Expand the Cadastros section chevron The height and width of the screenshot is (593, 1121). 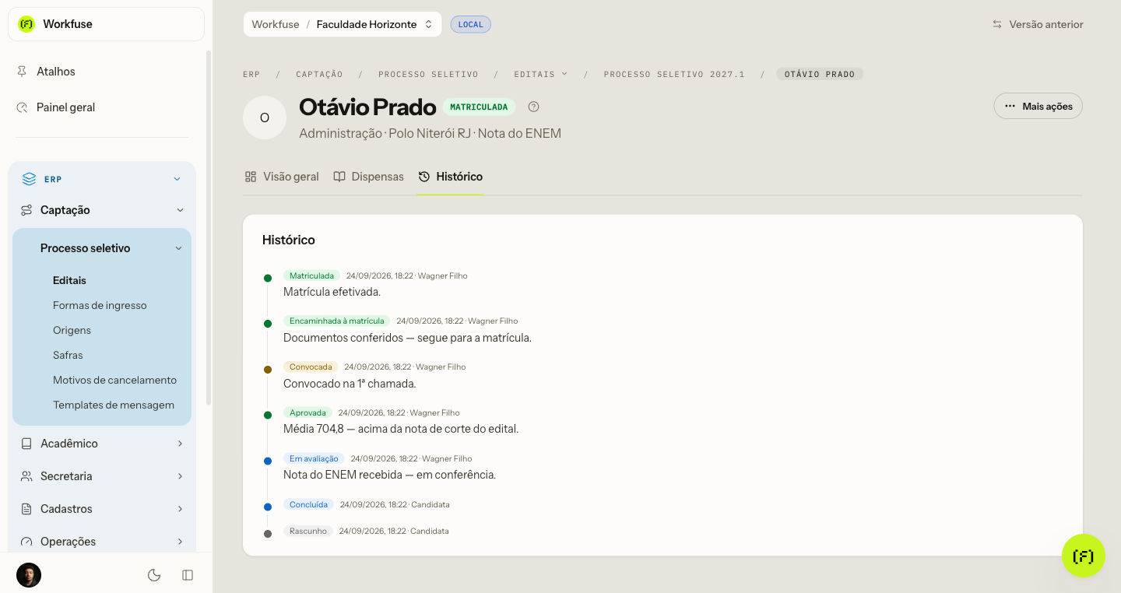[180, 509]
